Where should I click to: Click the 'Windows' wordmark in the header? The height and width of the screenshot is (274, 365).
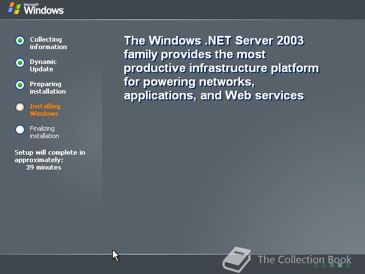pos(43,10)
